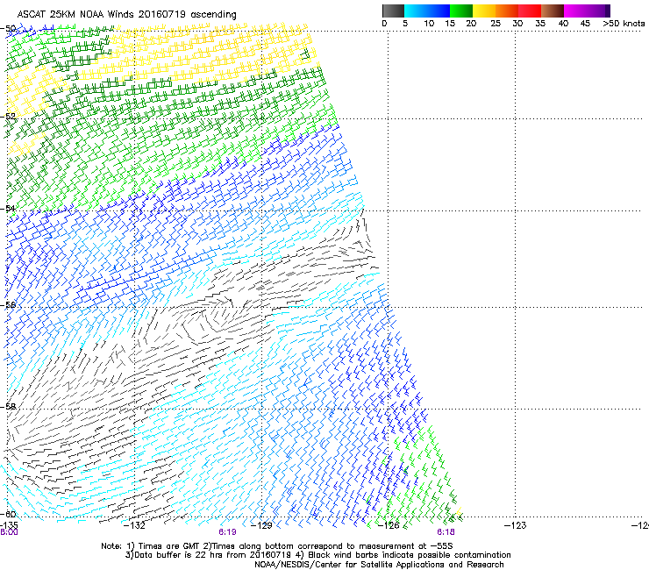Click the latitude label '-52'
The image size is (649, 570).
pos(8,117)
